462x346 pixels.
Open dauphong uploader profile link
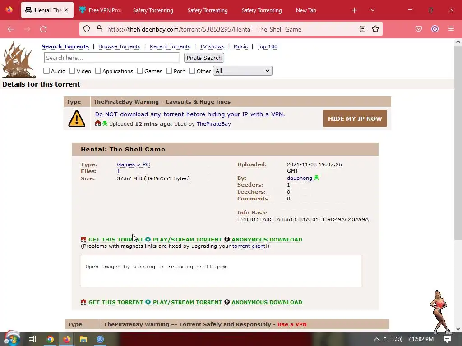point(300,178)
